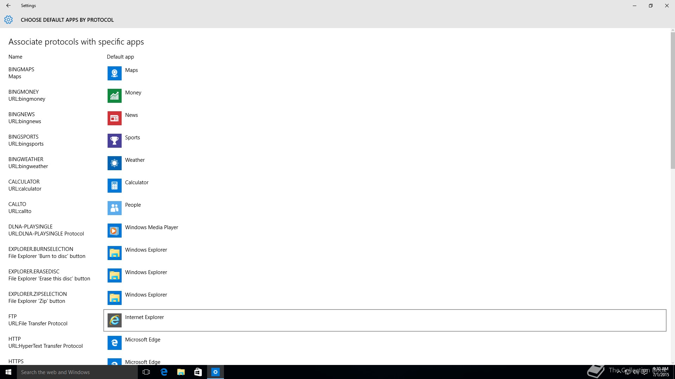This screenshot has height=379, width=675.
Task: Change default app labeled Windows Media Player
Action: pyautogui.click(x=152, y=227)
